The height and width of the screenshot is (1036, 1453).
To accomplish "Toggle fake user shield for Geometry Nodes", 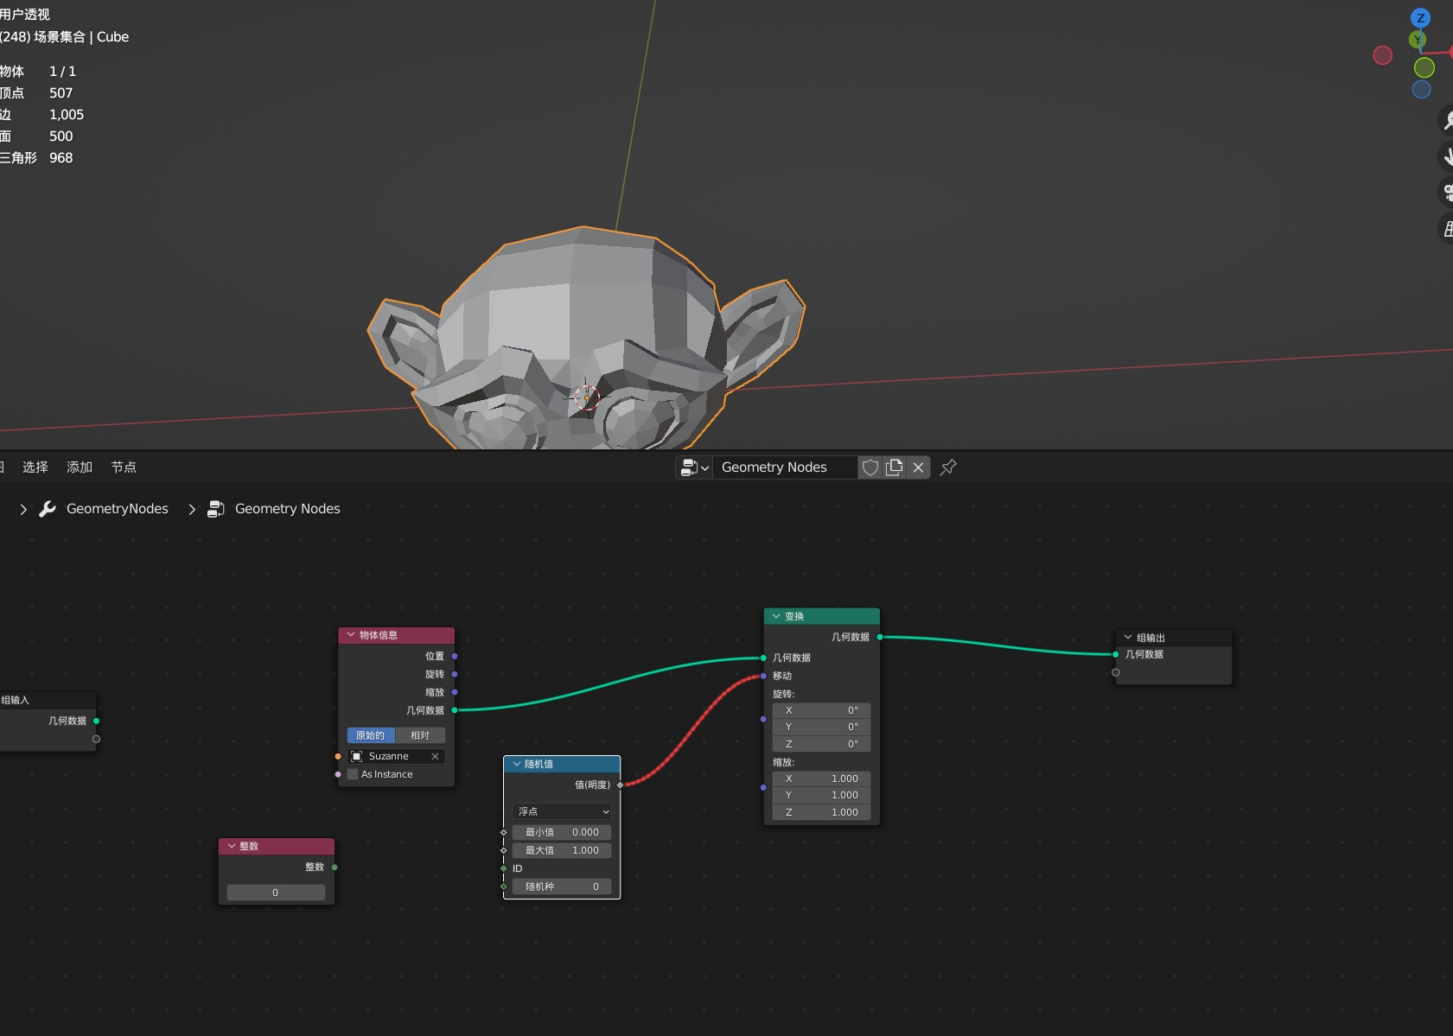I will pos(870,467).
